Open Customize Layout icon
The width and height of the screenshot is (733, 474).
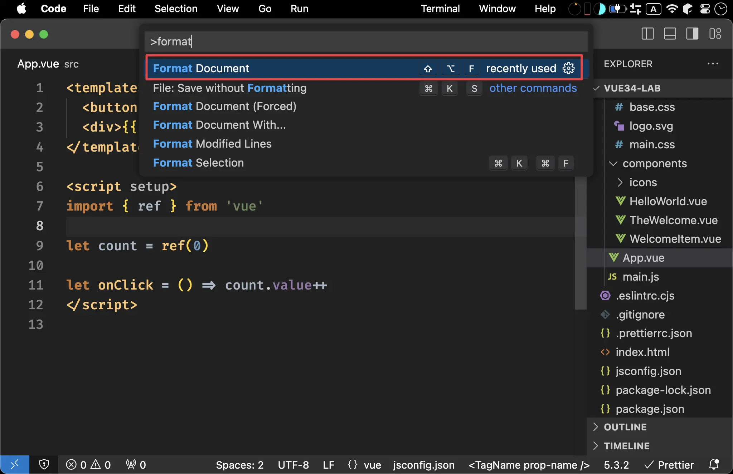coord(715,34)
